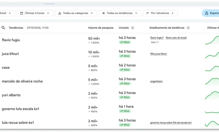Click the há 2 horas start time
Image resolution: width=219 pixels, height=132 pixels.
coord(127,65)
